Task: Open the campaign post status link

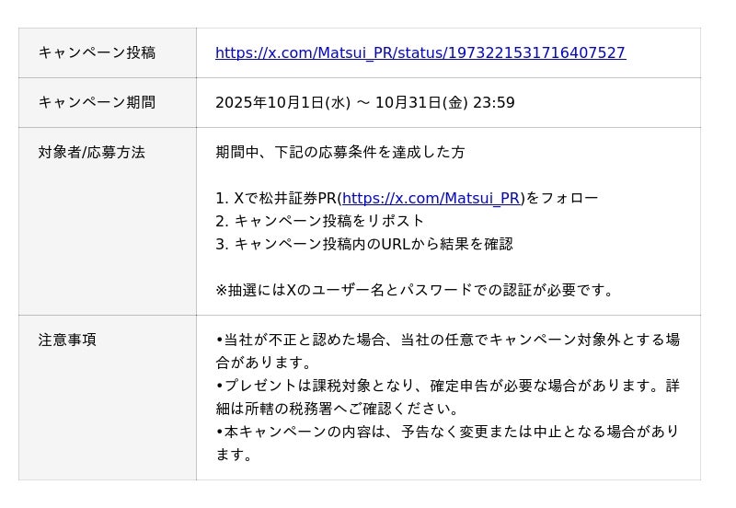Action: (x=420, y=53)
